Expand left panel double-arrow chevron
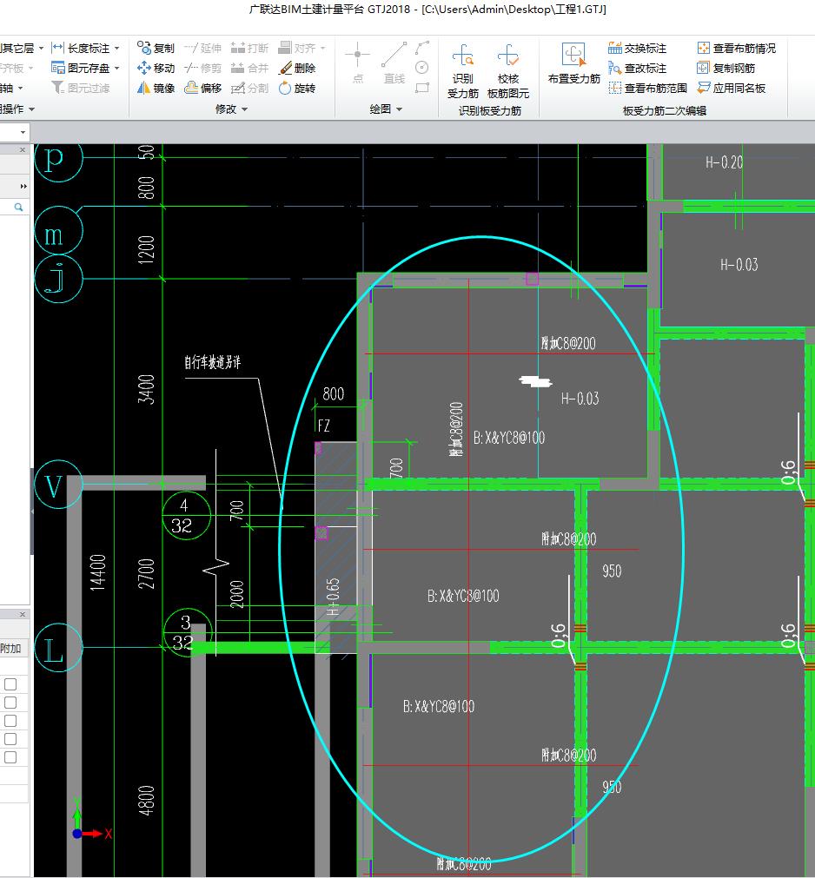The width and height of the screenshot is (815, 878). coord(23,187)
